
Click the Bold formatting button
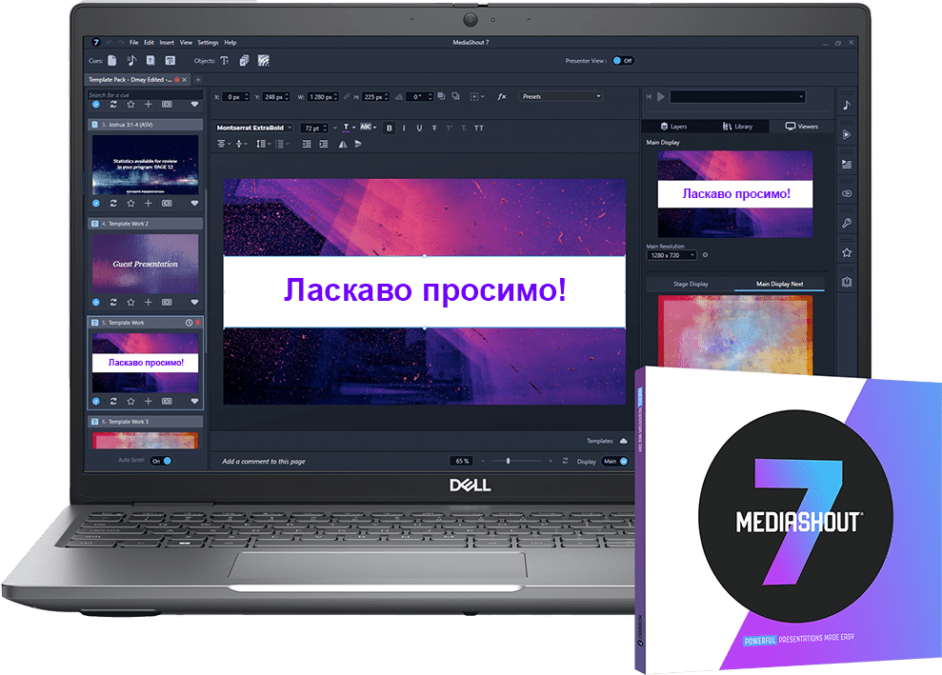tap(389, 128)
